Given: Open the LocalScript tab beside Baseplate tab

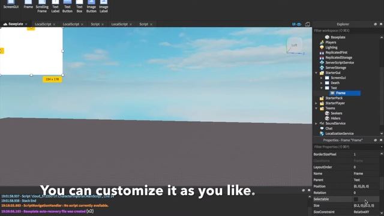Looking at the screenshot, I should point(43,24).
